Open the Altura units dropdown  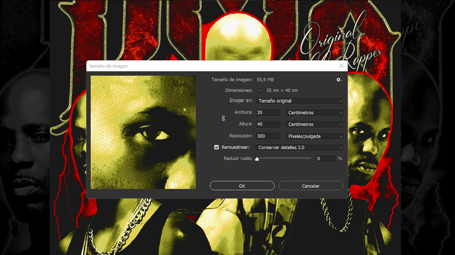pyautogui.click(x=315, y=124)
